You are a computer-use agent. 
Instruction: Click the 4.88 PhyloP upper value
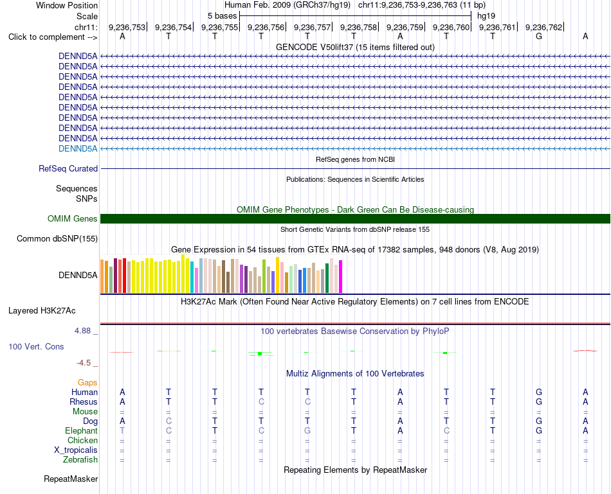pos(82,331)
